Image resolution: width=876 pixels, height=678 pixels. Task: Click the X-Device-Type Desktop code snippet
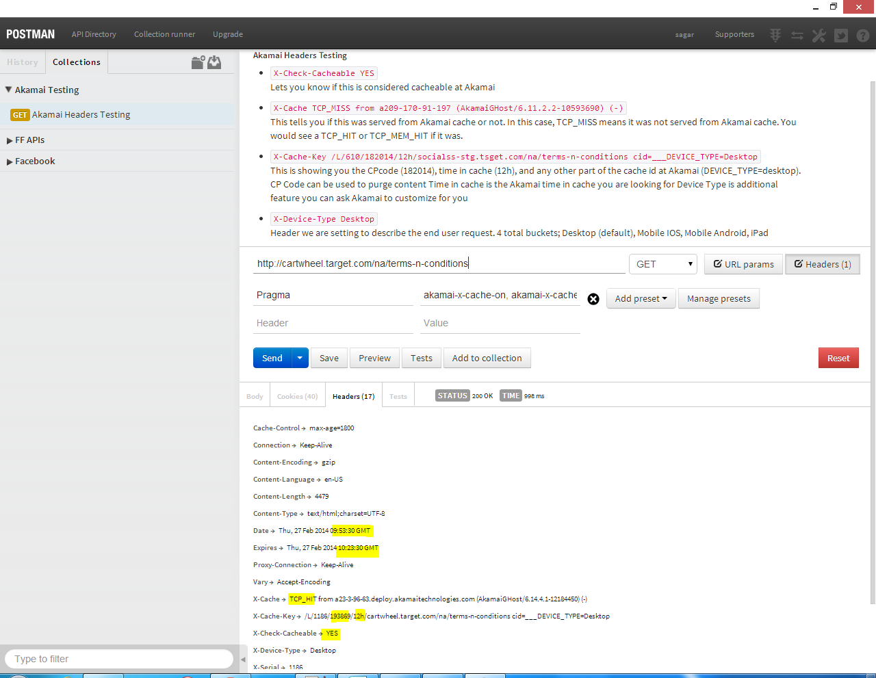tap(324, 219)
